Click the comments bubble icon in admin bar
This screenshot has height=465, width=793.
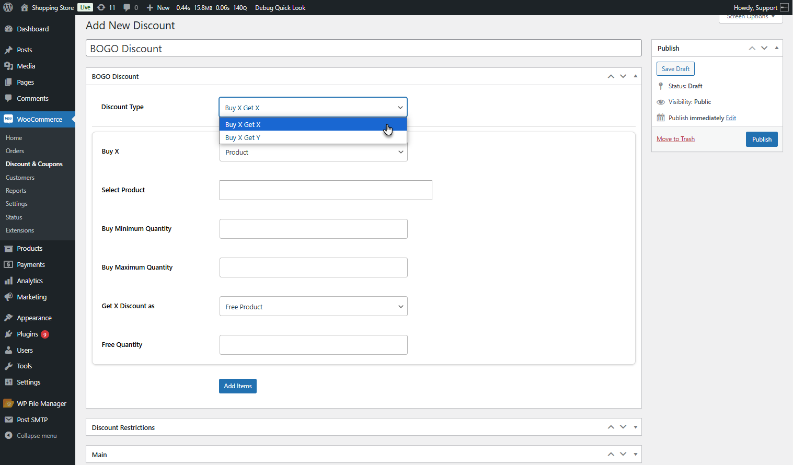tap(127, 7)
